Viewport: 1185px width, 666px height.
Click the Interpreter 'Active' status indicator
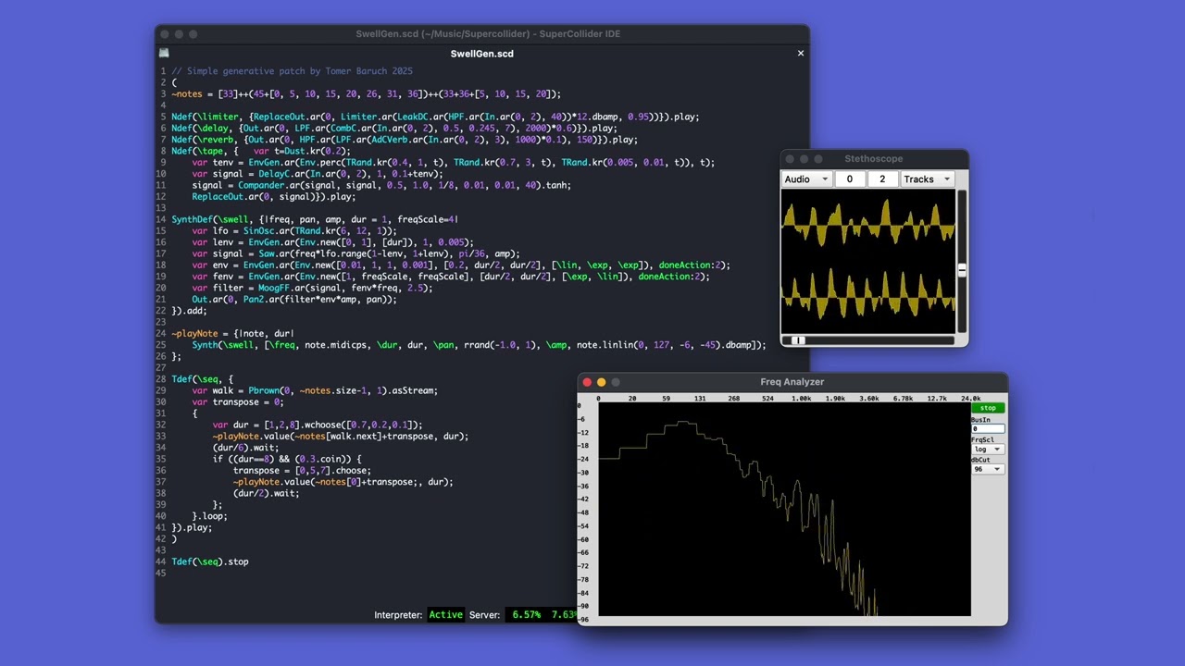[x=445, y=615]
